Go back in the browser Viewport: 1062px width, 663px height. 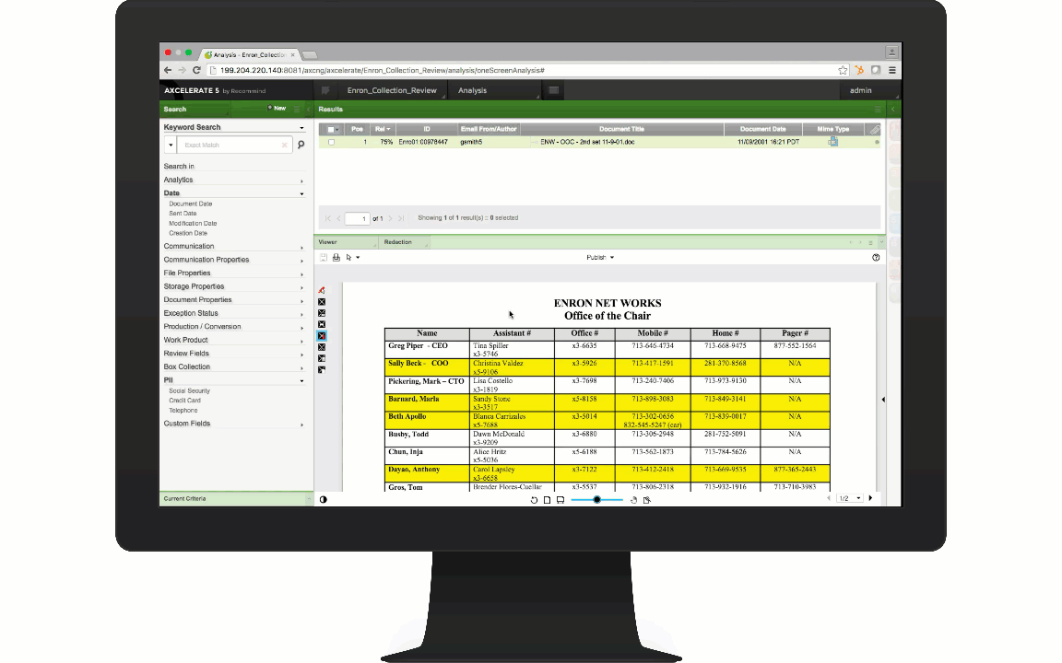(x=168, y=70)
